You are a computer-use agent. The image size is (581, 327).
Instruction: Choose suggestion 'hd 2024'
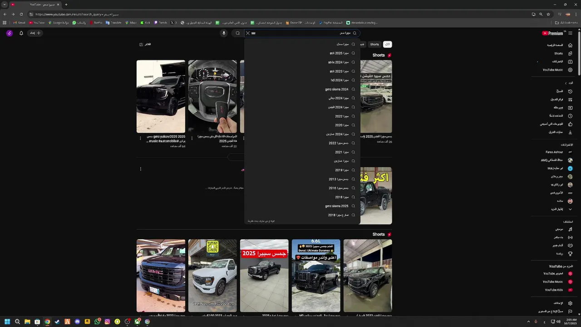[302, 80]
